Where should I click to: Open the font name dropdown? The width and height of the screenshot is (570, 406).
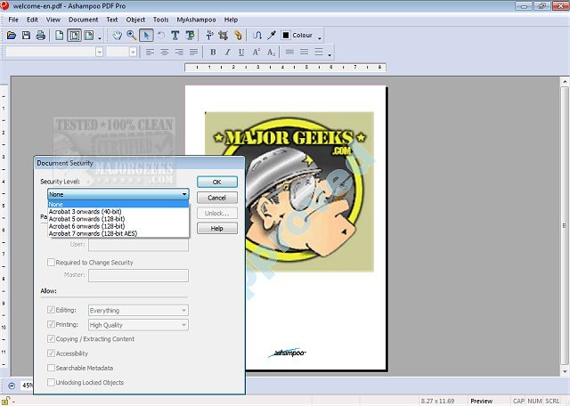[99, 53]
